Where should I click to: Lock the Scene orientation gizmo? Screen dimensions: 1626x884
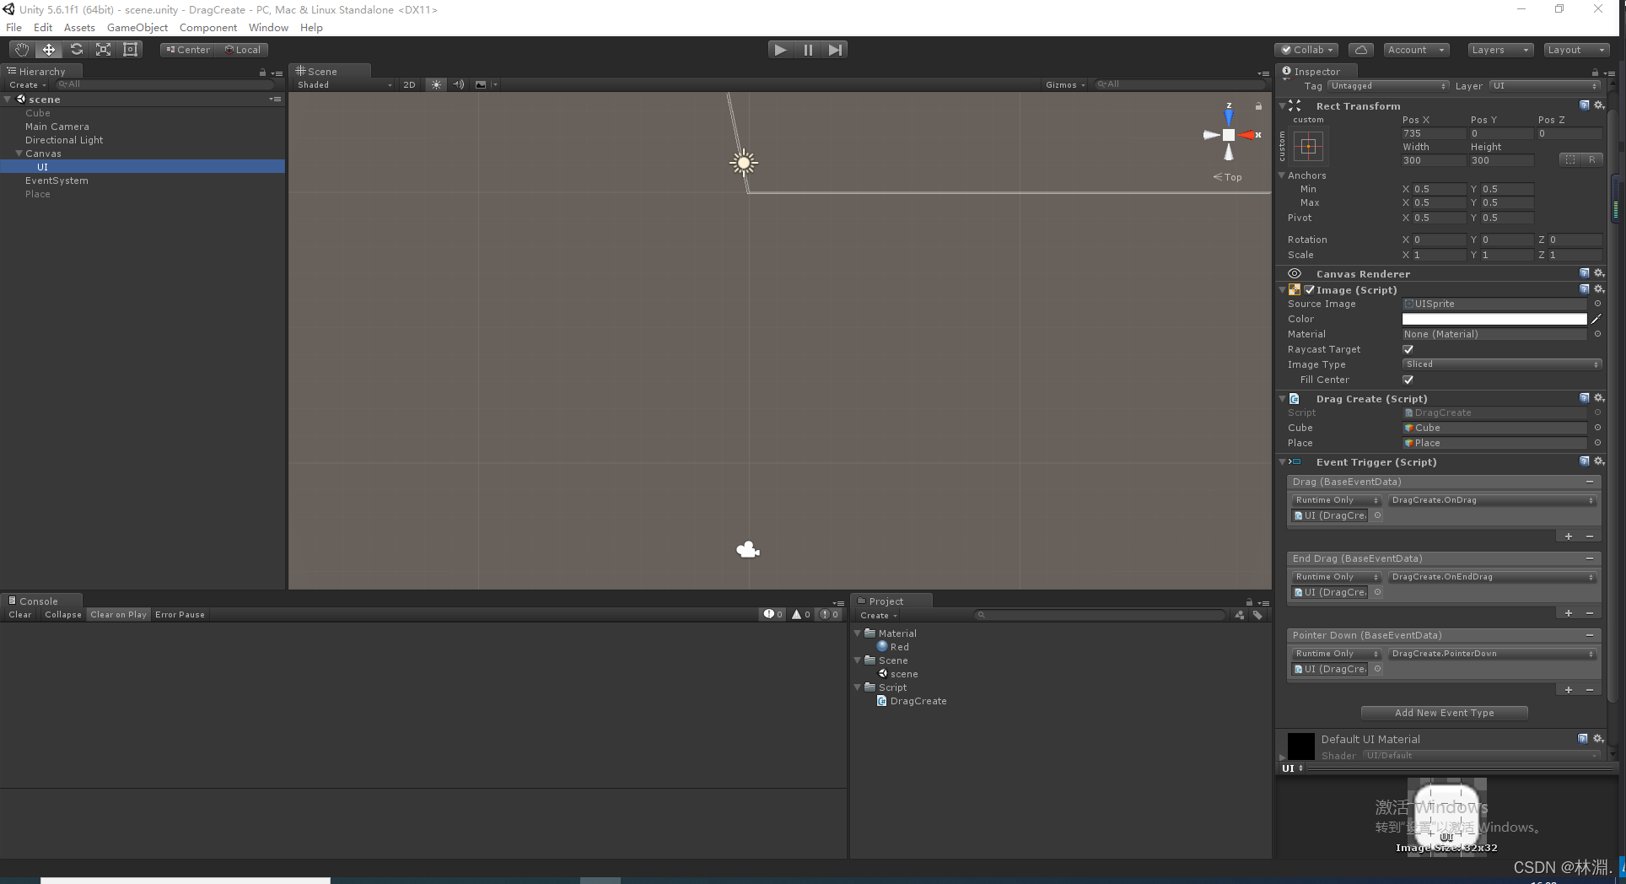click(x=1258, y=106)
